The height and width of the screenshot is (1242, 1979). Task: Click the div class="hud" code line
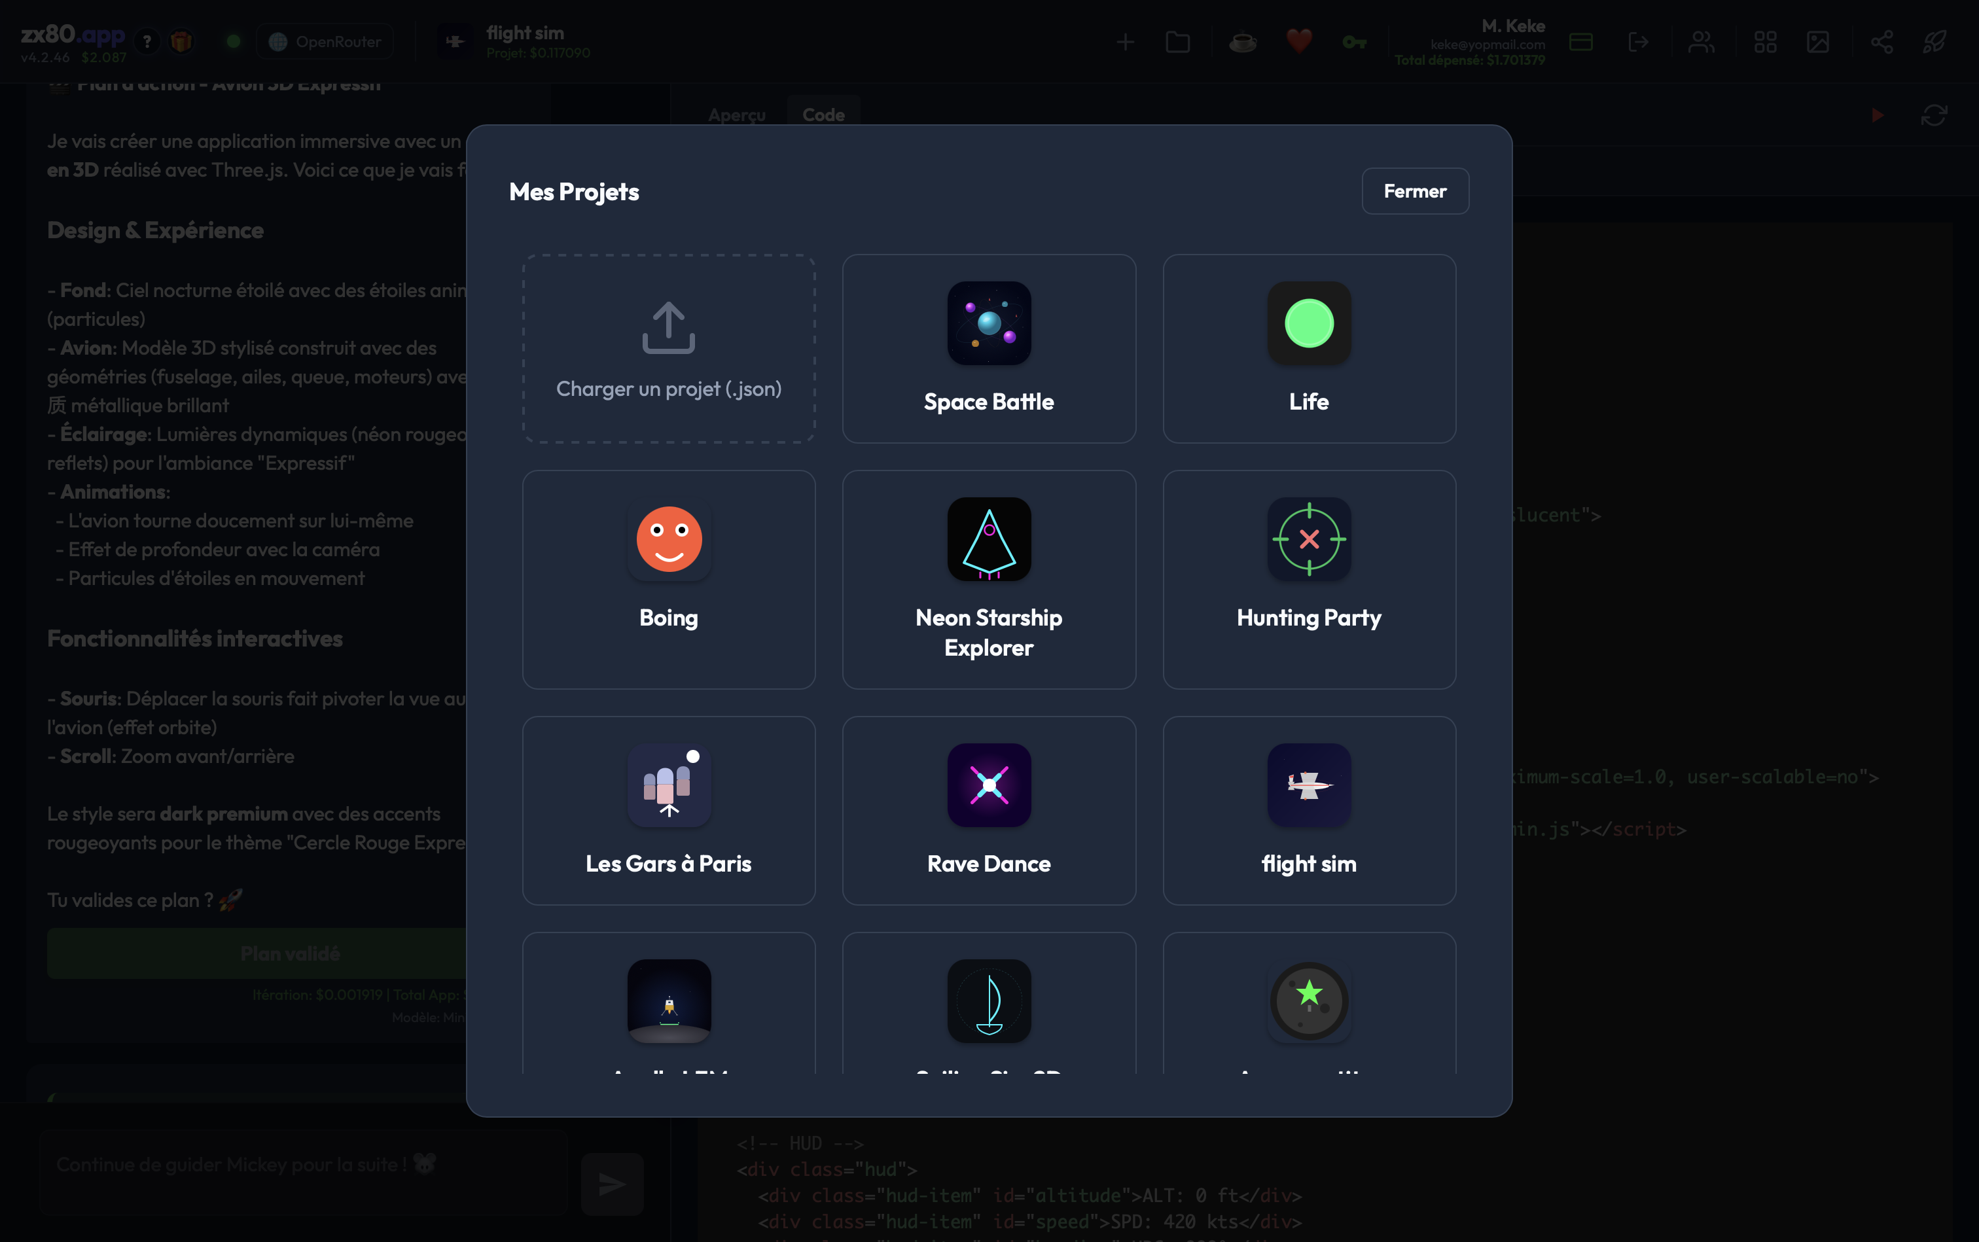point(827,1169)
